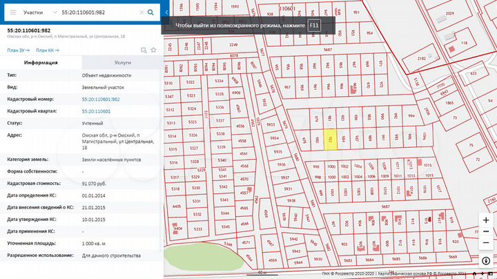
Task: Click the compass orientation button on map
Action: [486, 260]
